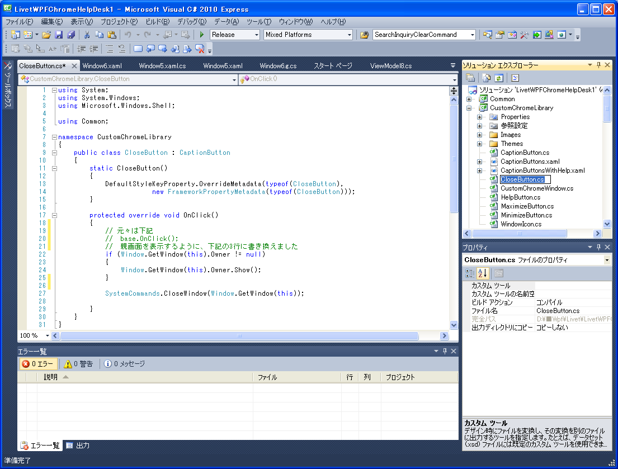Switch the property grid to categorized view

[470, 273]
